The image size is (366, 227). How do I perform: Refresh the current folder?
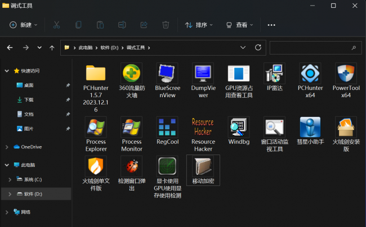pos(258,48)
